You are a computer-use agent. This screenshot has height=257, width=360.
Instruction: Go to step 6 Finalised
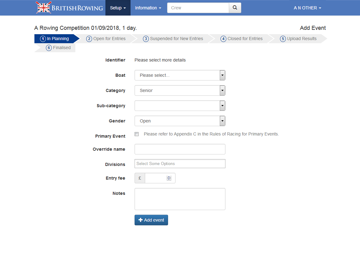(58, 48)
